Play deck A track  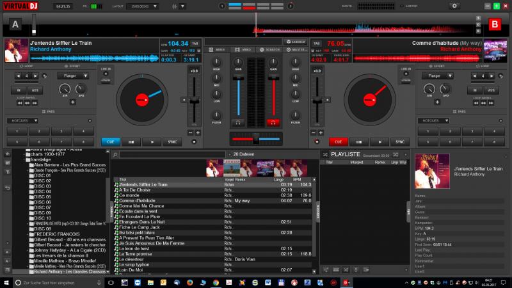152,141
